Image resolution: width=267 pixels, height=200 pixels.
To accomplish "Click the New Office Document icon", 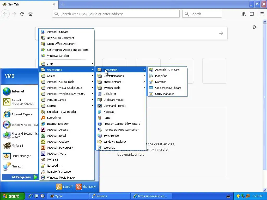I will click(x=43, y=38).
